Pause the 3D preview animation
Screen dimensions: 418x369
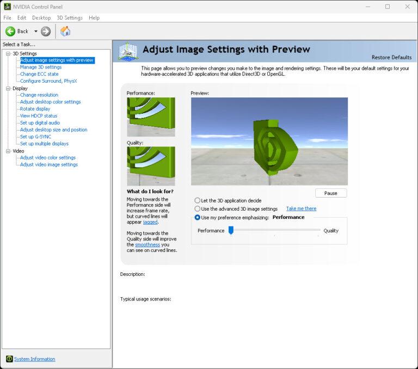pos(330,193)
